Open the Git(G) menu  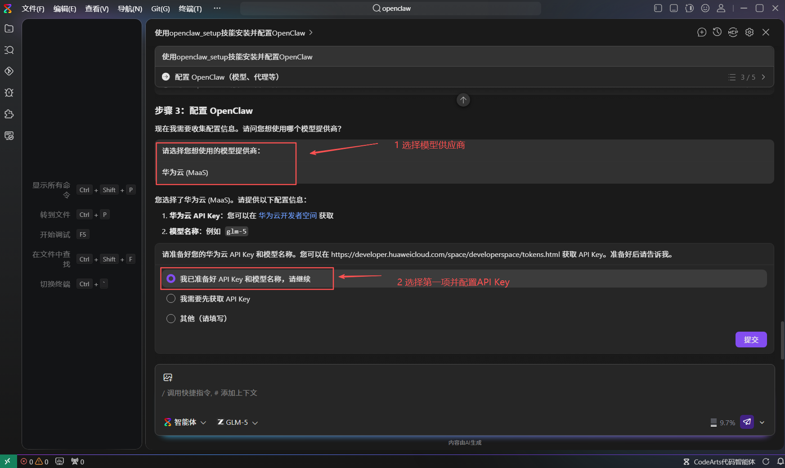[x=161, y=9]
